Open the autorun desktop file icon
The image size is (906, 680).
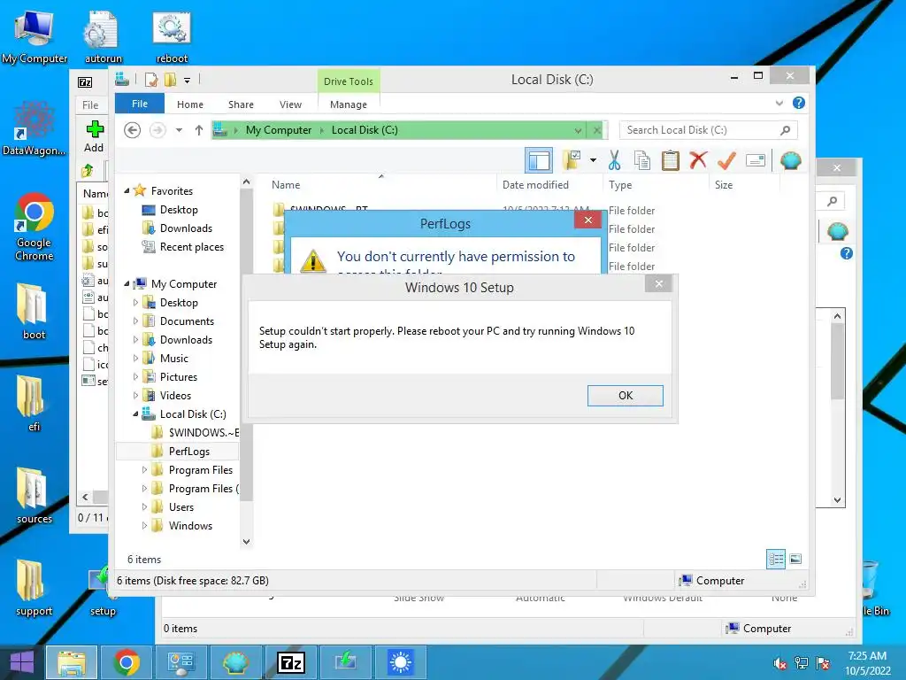coord(103,37)
